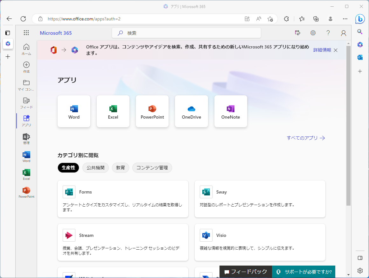Click the browser address bar URL
Viewport: 369px width, 278px height.
coord(84,19)
